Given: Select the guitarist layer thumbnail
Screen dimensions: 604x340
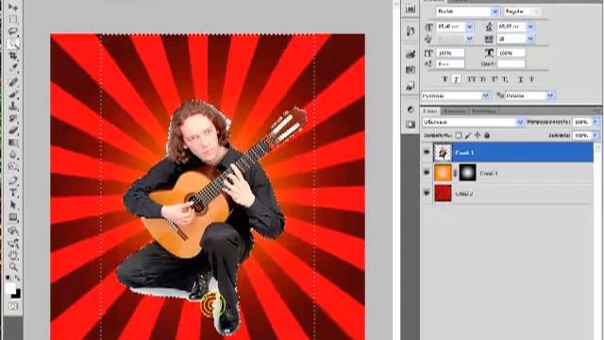Looking at the screenshot, I should pyautogui.click(x=443, y=153).
